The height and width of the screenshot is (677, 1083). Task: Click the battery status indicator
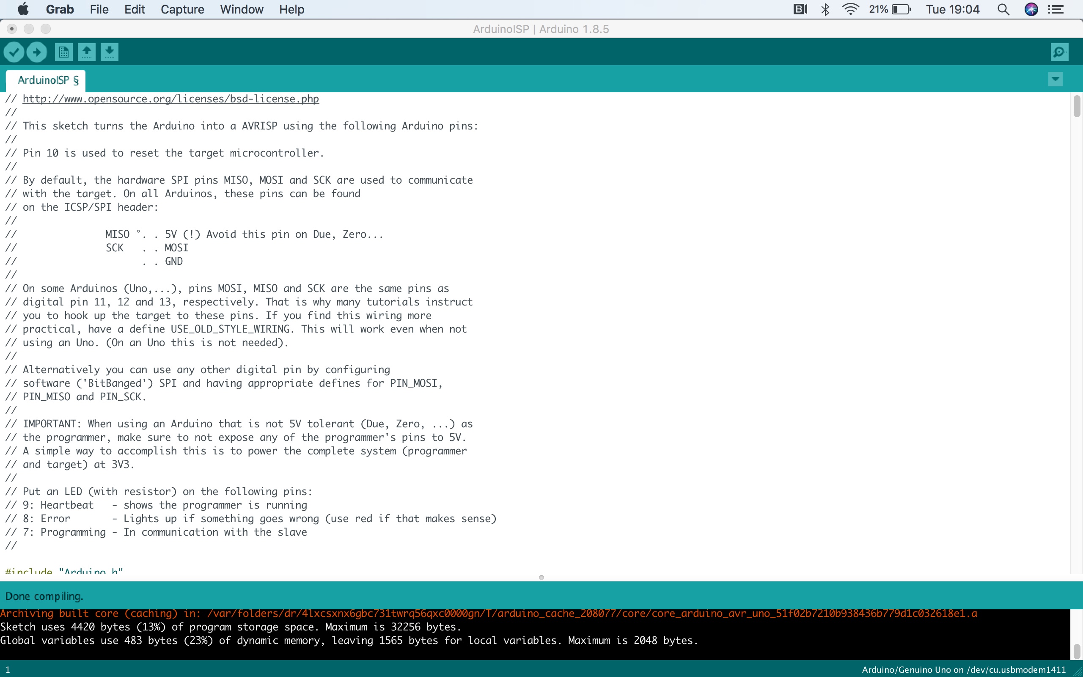pyautogui.click(x=890, y=9)
